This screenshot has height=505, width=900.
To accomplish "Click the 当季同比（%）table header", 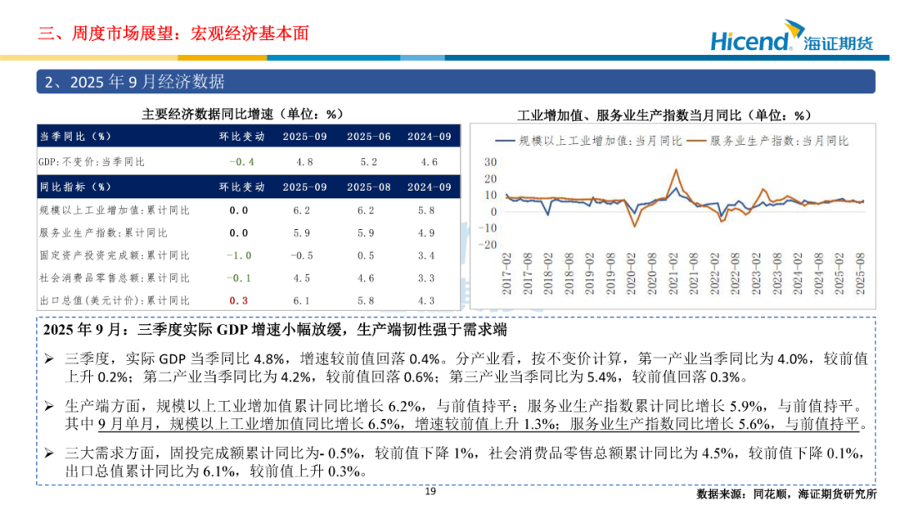I will 75,137.
